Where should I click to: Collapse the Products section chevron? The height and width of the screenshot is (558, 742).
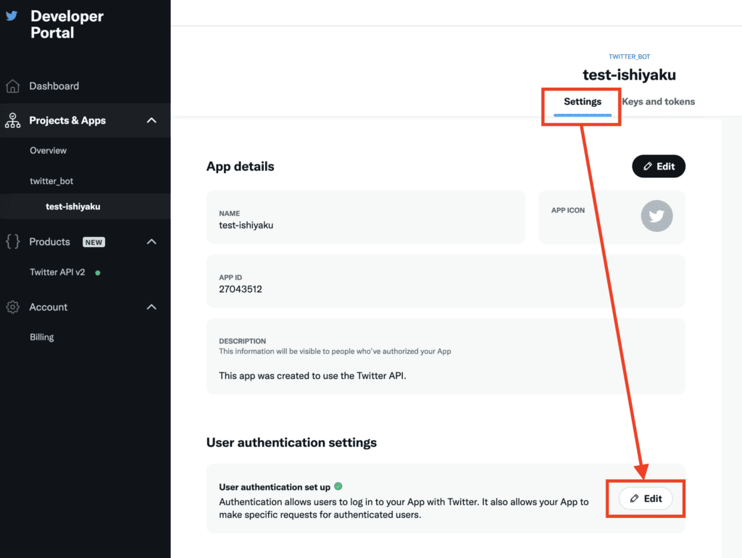[x=151, y=242]
